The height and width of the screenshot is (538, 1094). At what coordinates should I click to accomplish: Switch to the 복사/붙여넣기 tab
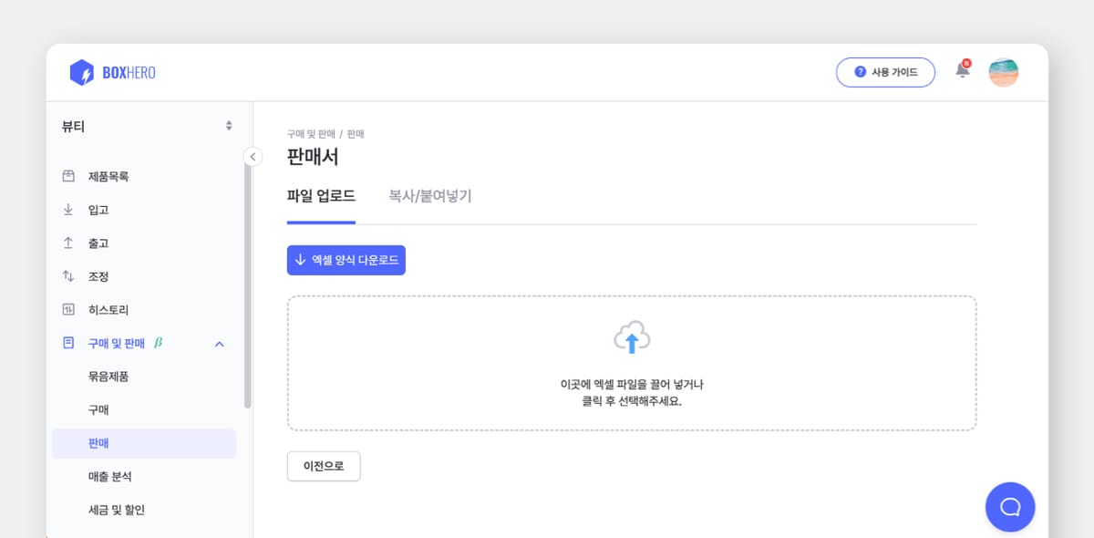tap(428, 195)
